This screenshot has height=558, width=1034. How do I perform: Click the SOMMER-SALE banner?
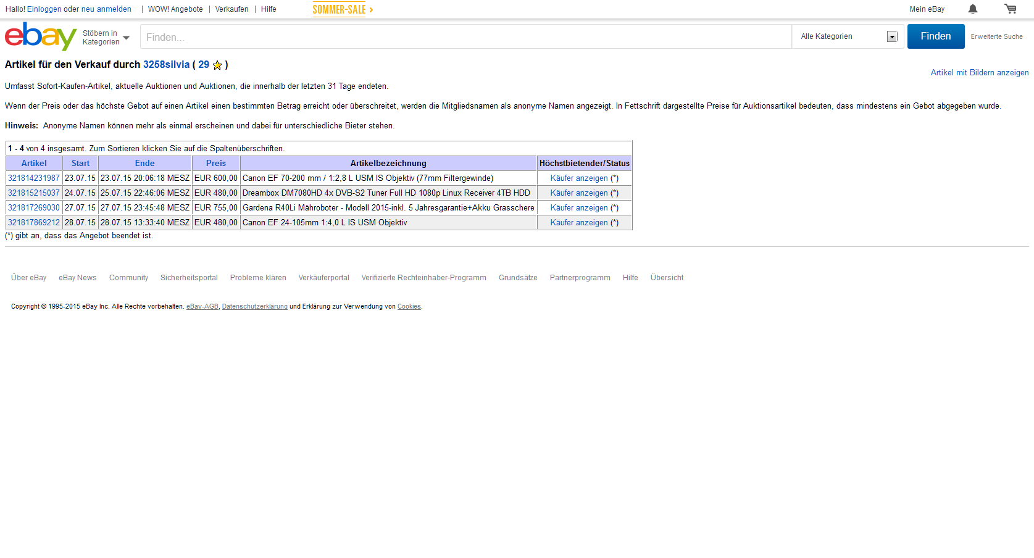[343, 9]
